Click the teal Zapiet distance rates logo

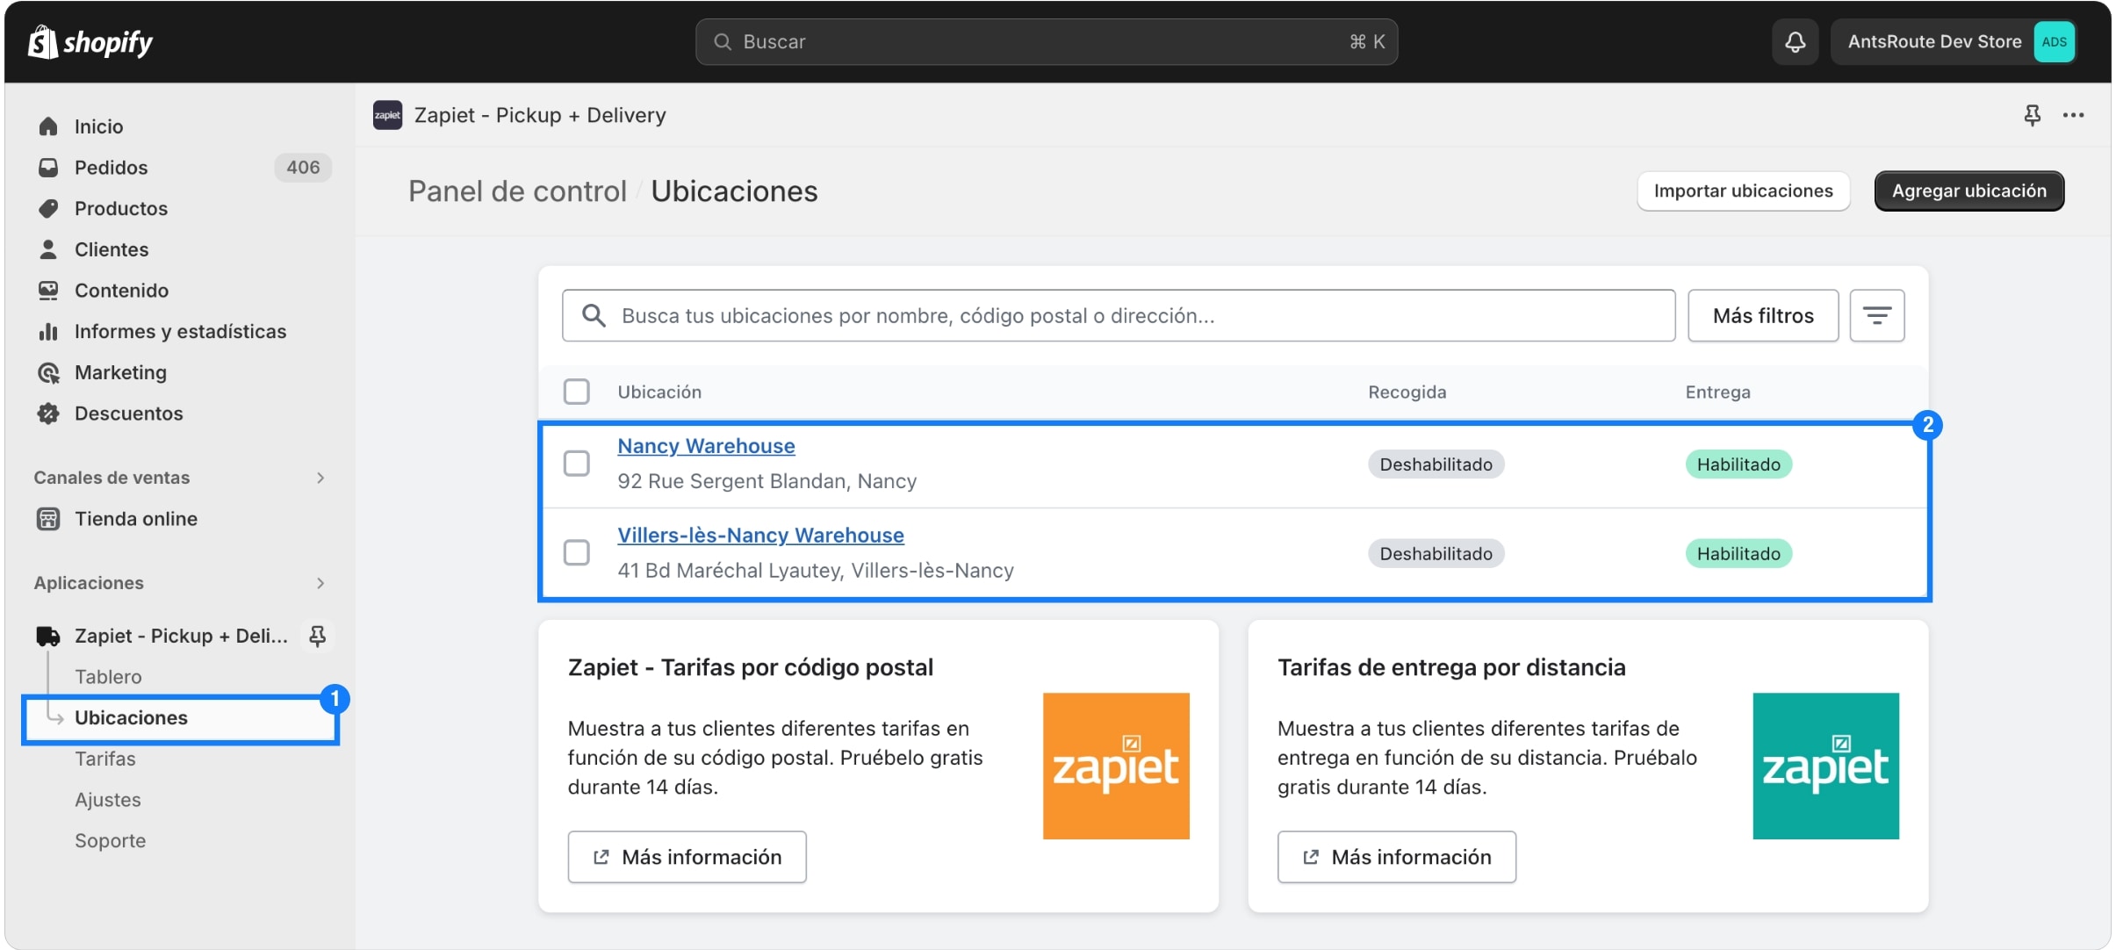click(x=1825, y=766)
